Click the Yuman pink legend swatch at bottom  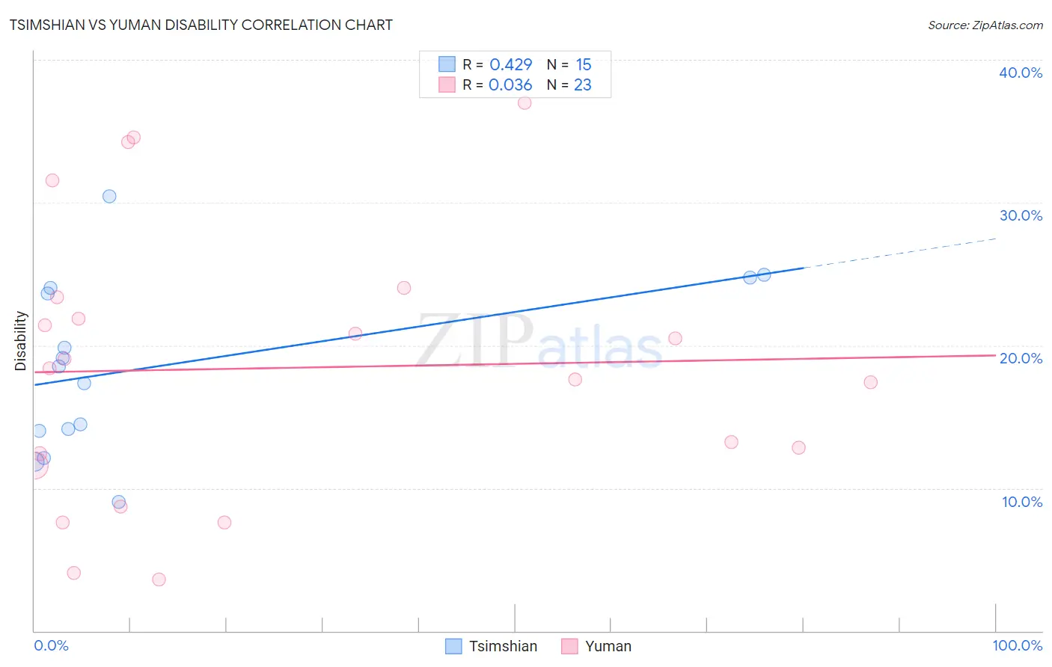coord(569,646)
